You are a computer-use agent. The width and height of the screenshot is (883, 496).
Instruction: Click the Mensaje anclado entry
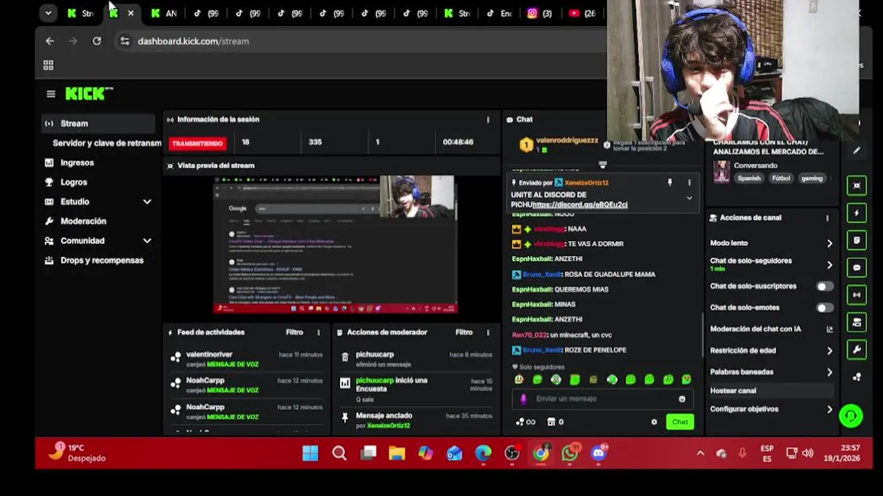(416, 420)
